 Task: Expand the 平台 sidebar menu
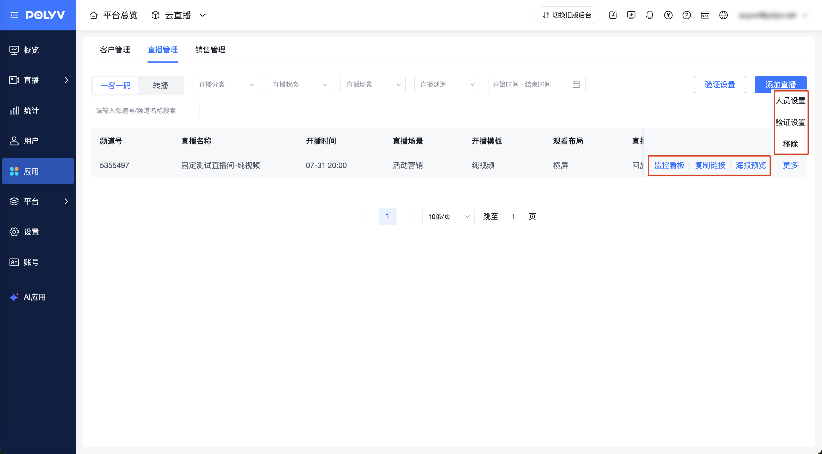(38, 201)
